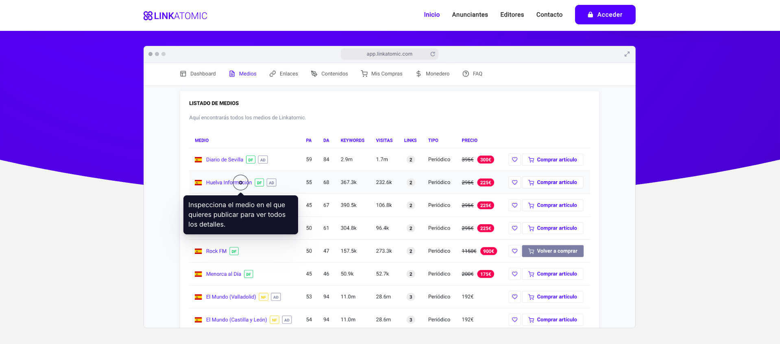Click Volver a comprar for Rock FM

(553, 251)
